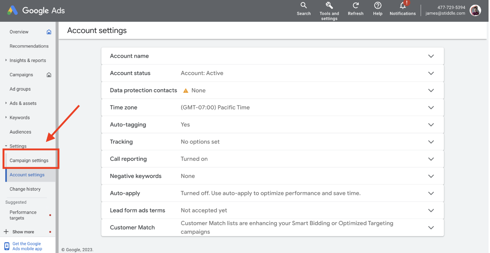
Task: Click the james@stiddle.com email text
Action: [x=445, y=13]
